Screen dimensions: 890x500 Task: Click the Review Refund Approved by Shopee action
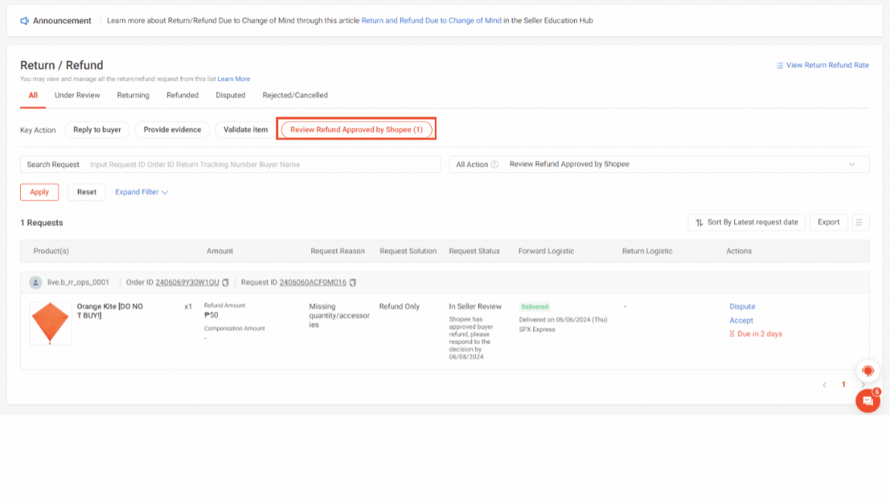[356, 130]
